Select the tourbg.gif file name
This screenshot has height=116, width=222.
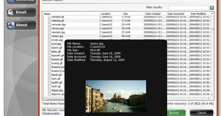pos(57,63)
